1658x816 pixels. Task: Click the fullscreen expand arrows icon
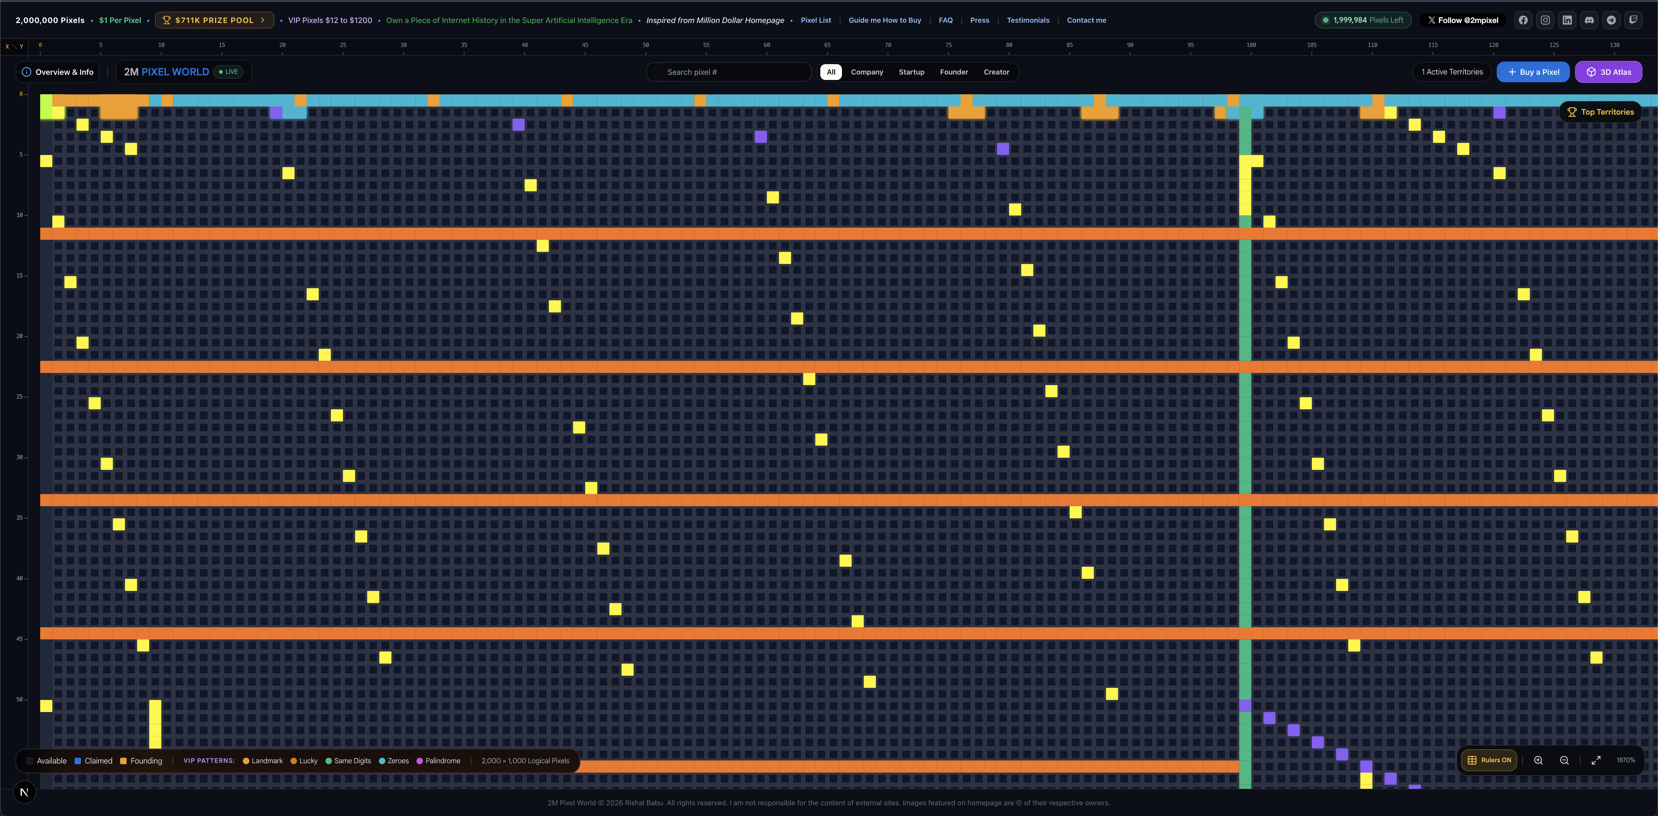coord(1596,760)
